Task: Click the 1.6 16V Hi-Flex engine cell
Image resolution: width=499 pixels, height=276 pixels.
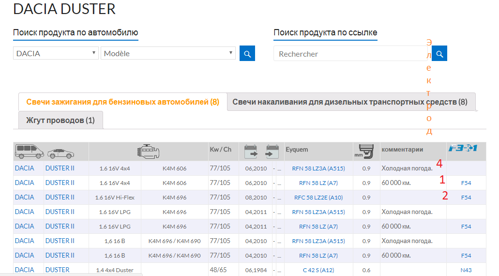Action: click(x=115, y=198)
